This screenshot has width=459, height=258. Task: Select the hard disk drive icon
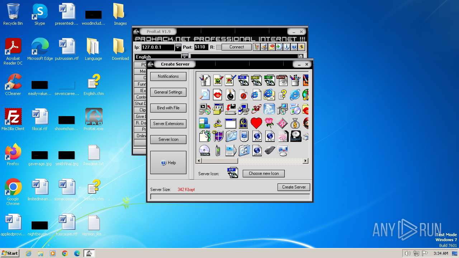[295, 136]
